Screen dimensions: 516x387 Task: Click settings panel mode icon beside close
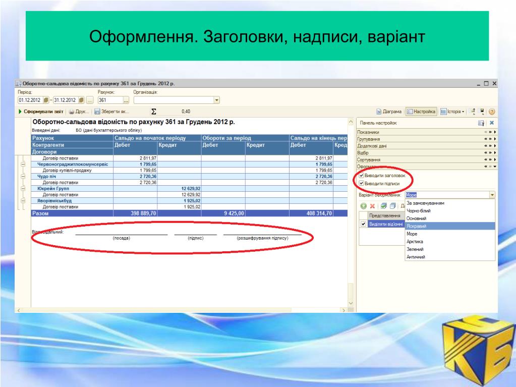[481, 123]
